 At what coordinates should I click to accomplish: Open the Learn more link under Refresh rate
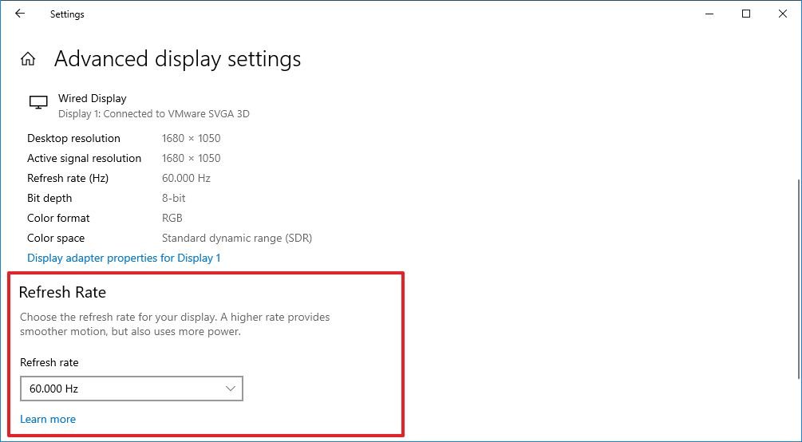point(48,419)
